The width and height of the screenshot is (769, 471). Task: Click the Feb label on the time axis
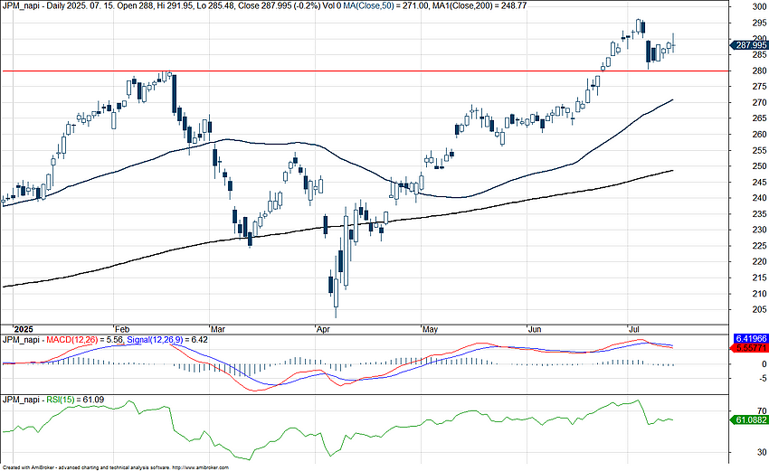[x=121, y=329]
